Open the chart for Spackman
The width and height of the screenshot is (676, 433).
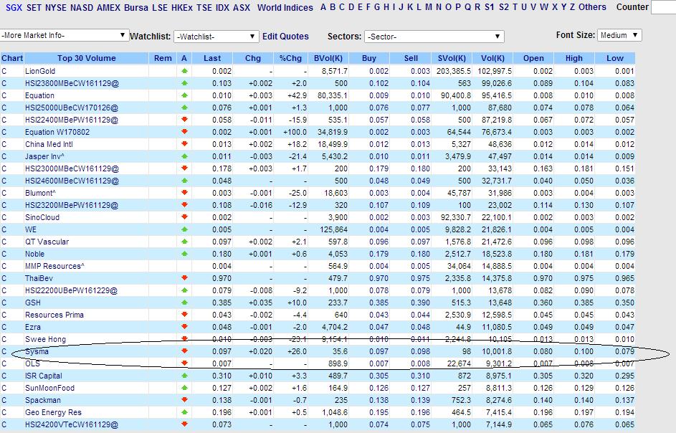coord(6,400)
